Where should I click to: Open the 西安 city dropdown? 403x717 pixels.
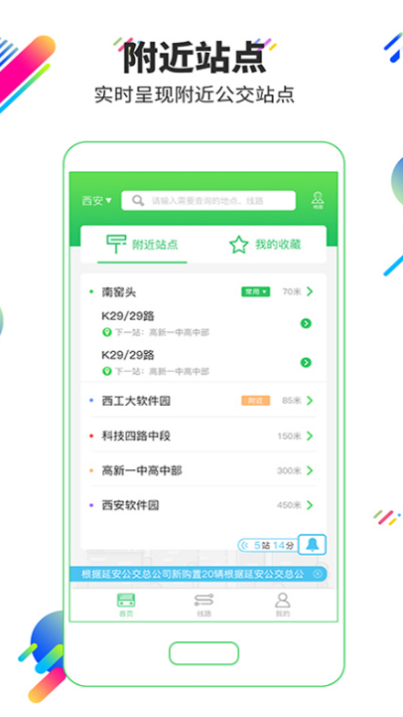click(x=96, y=201)
